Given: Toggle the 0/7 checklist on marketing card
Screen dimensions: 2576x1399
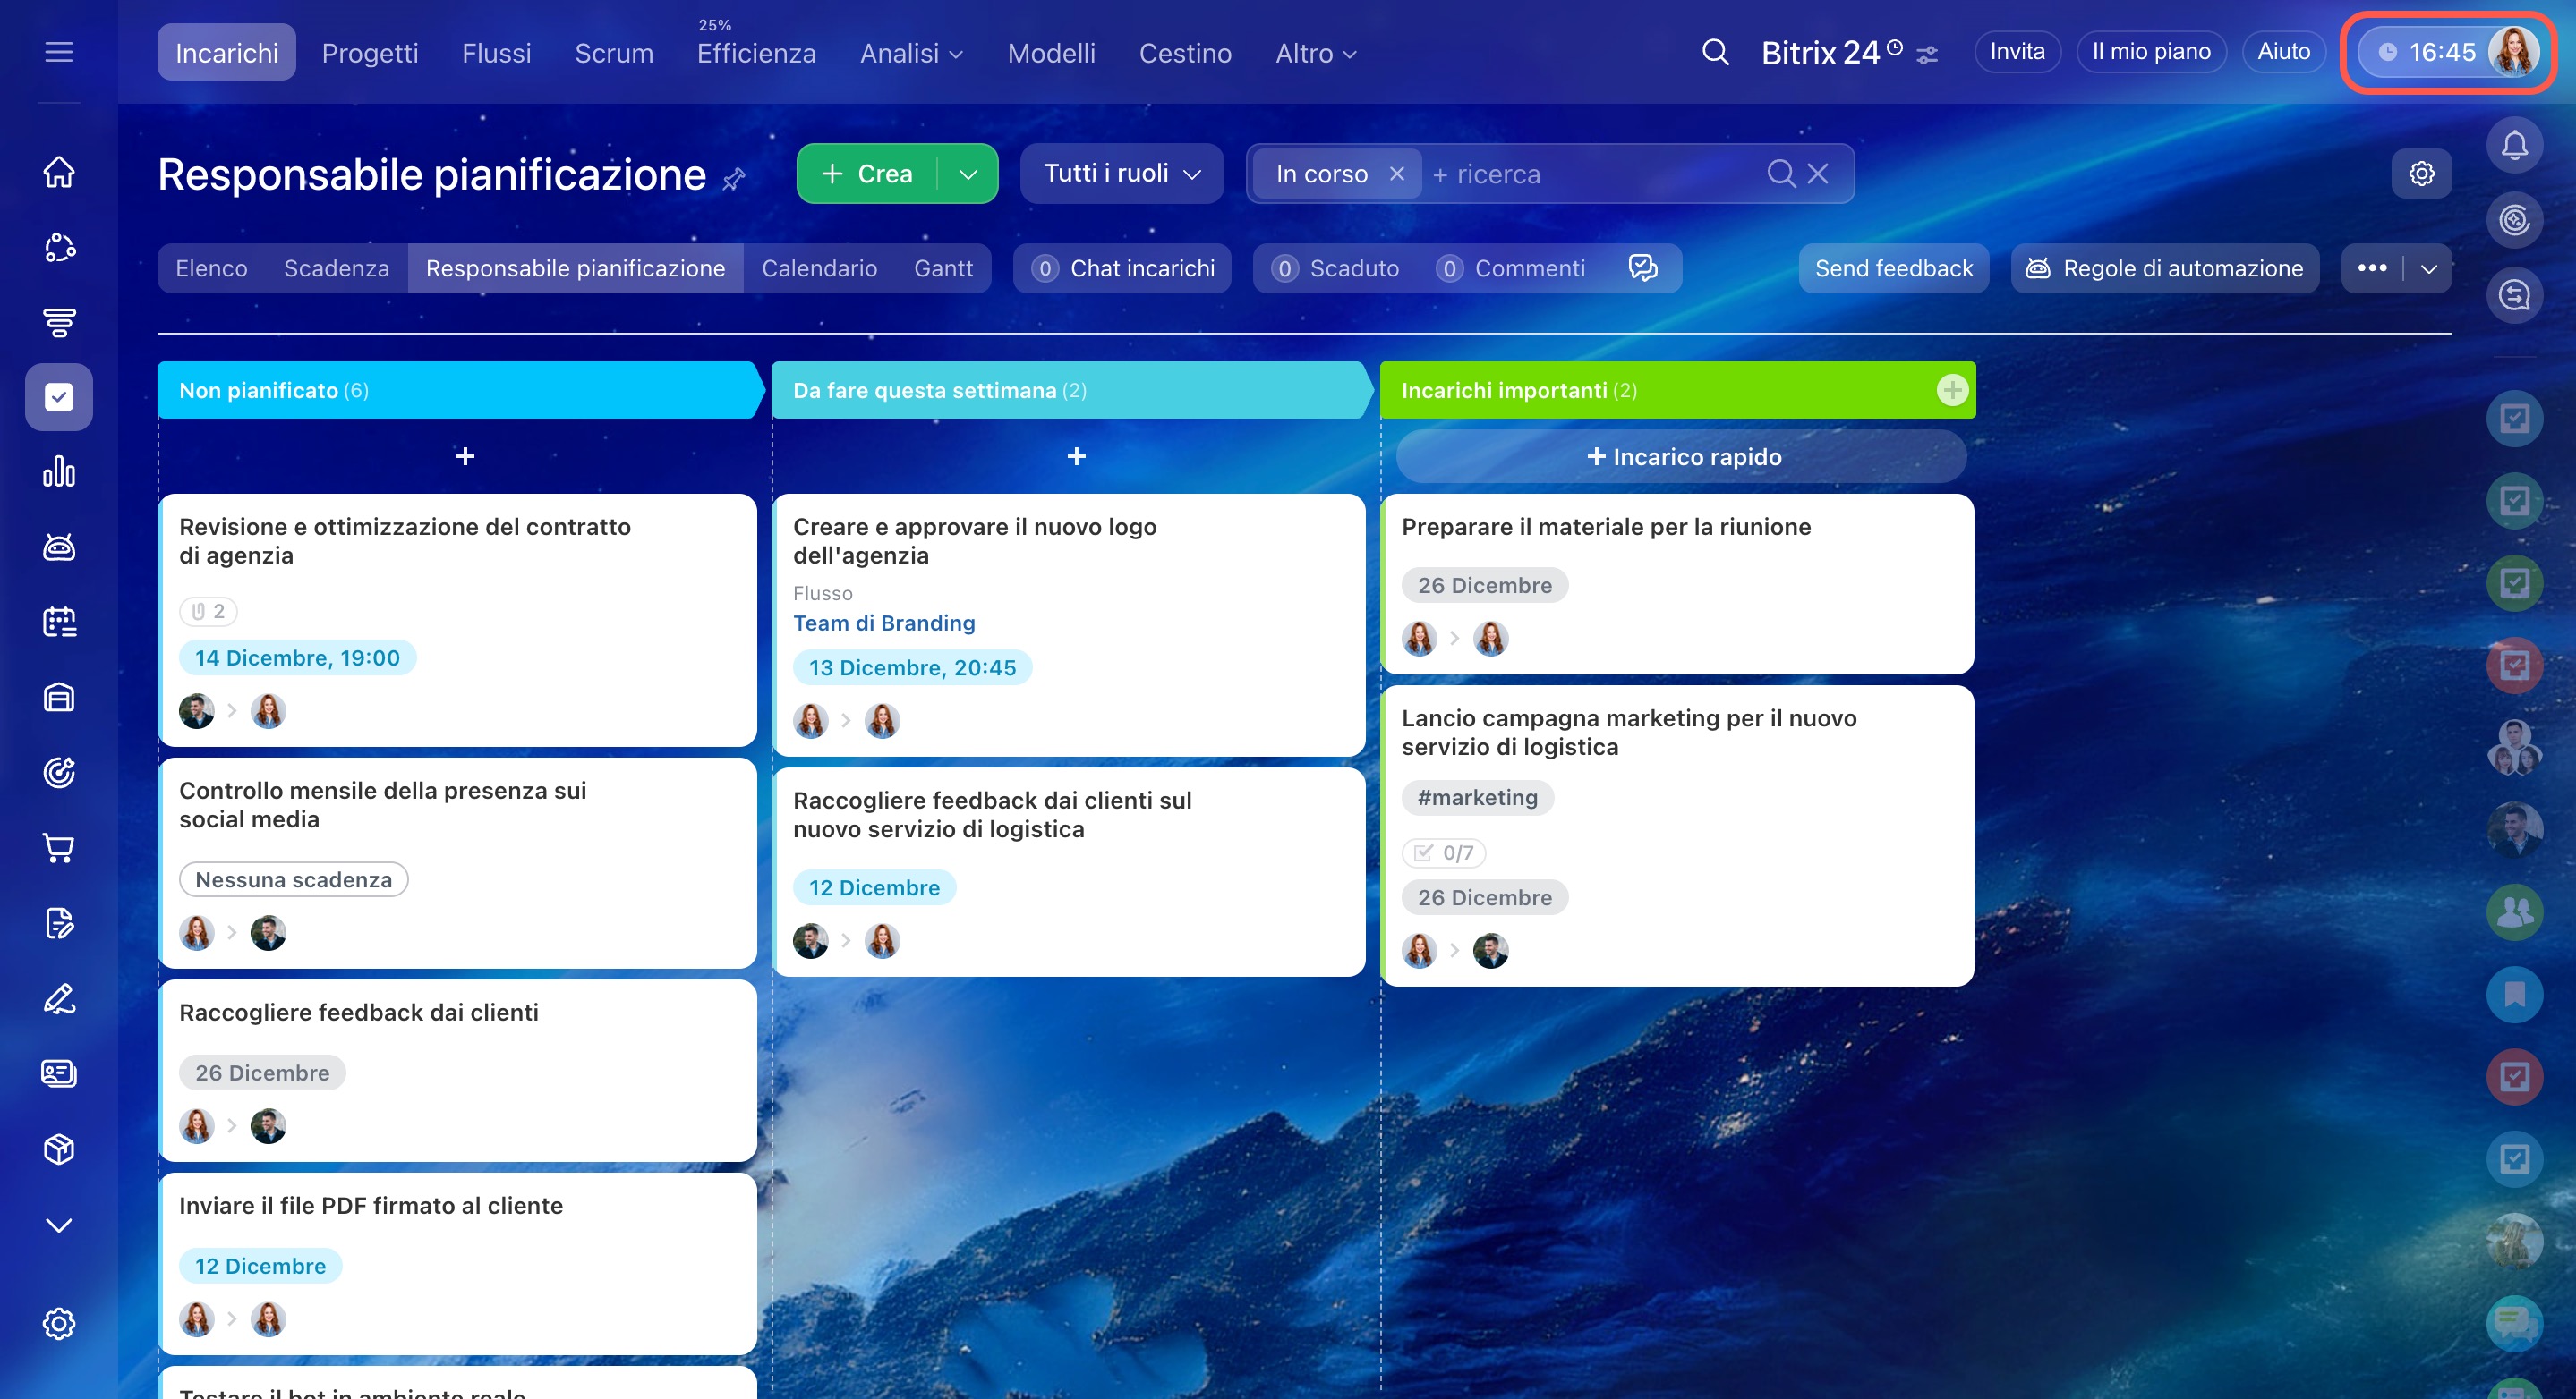Looking at the screenshot, I should pyautogui.click(x=1444, y=852).
